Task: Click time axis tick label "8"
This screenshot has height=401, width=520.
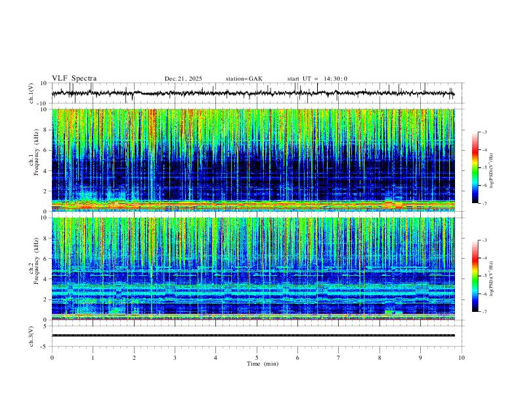Action: [379, 358]
